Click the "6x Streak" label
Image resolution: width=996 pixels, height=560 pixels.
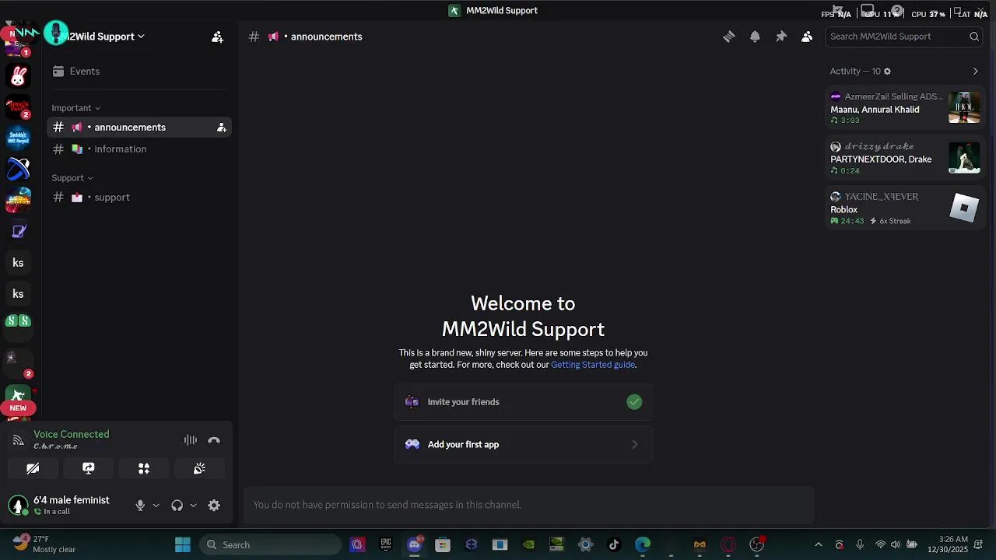[895, 221]
